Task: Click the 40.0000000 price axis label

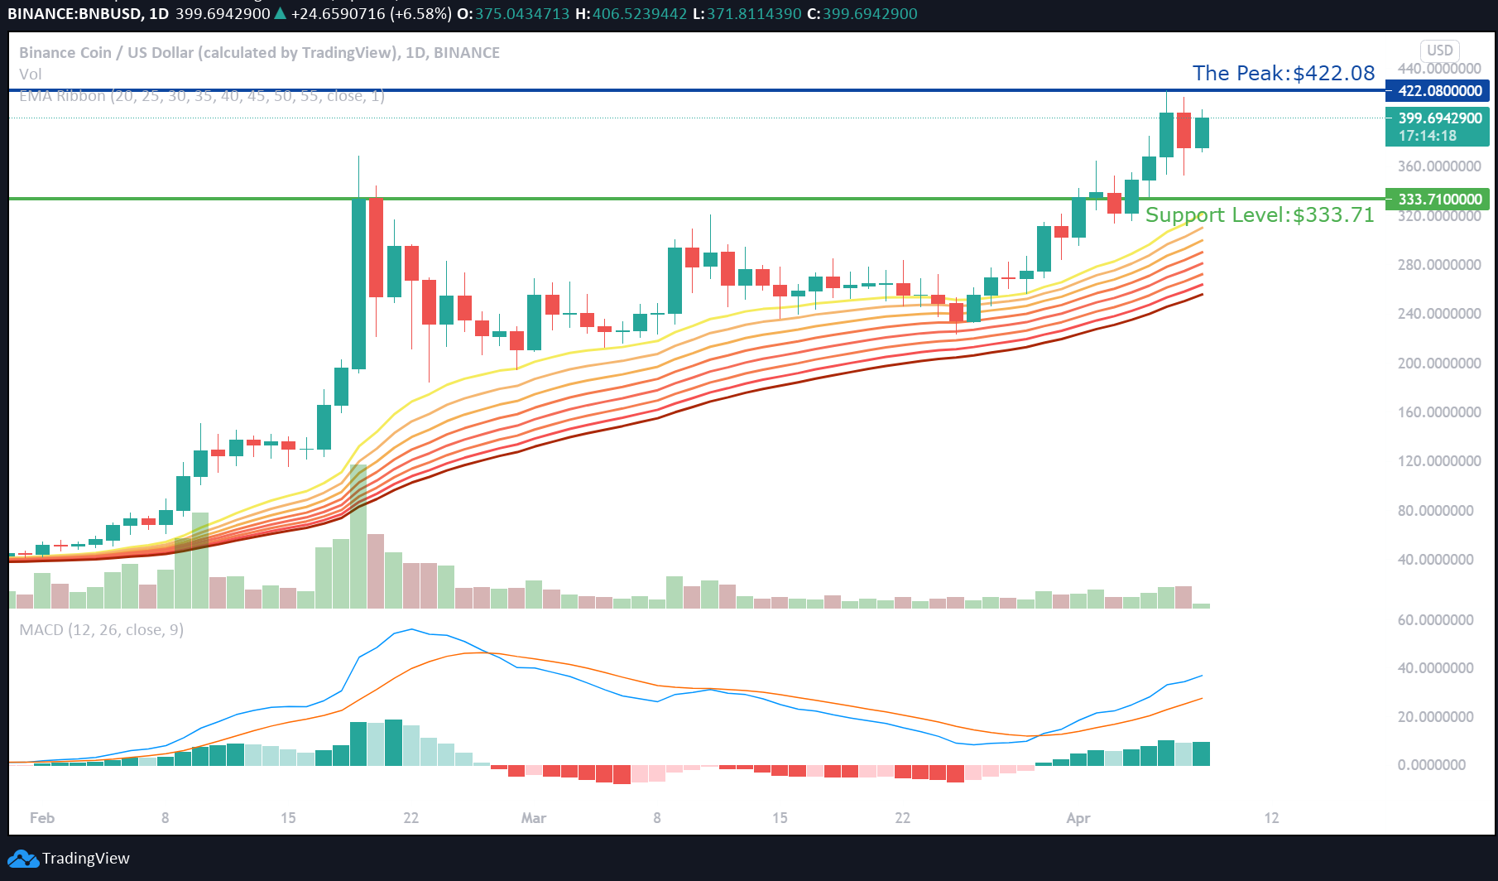Action: coord(1436,560)
